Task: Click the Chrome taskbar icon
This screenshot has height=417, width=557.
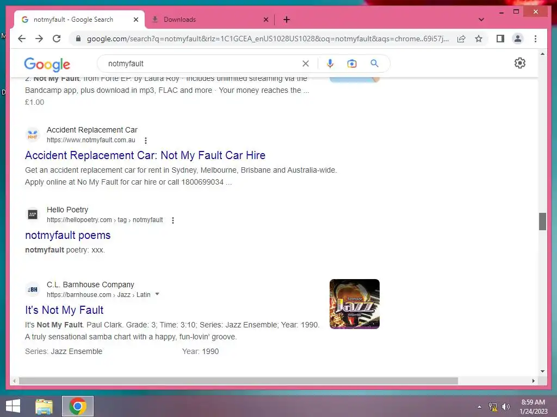Action: [78, 406]
